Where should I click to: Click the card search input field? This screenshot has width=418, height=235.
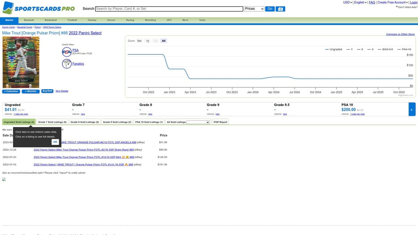coord(169,9)
